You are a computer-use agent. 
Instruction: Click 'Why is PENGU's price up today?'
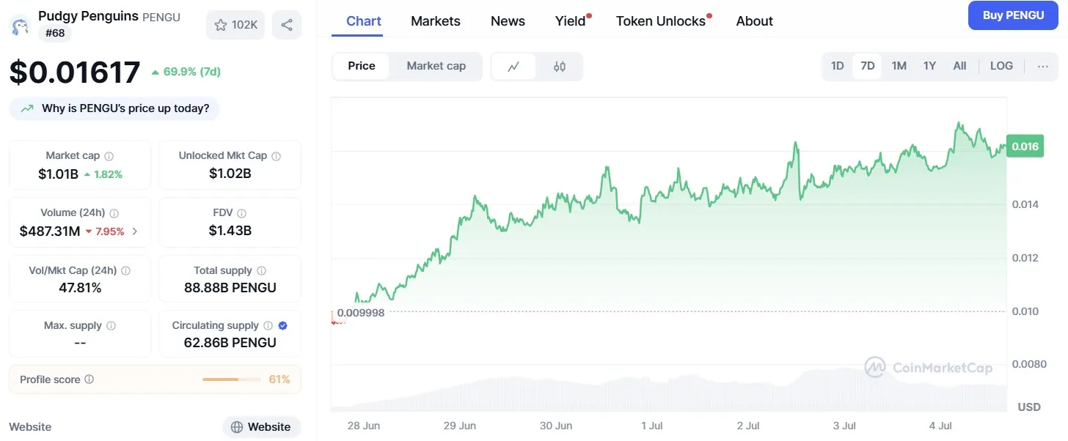pyautogui.click(x=114, y=108)
